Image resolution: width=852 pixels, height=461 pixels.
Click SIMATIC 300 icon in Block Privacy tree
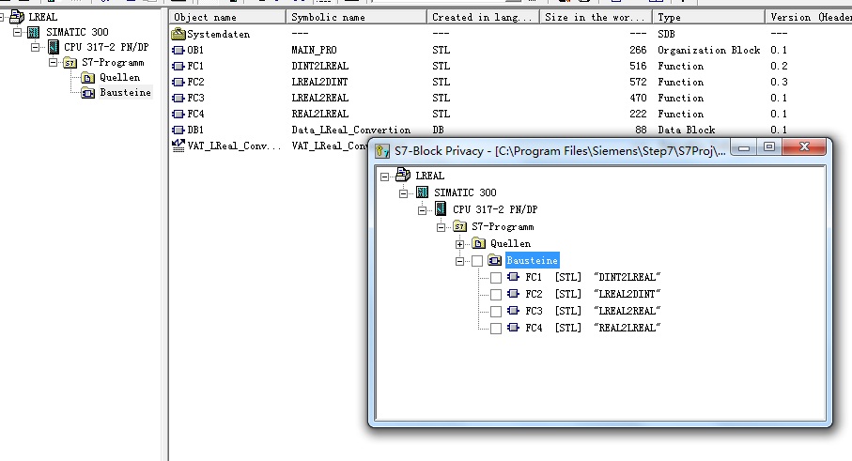[x=422, y=192]
